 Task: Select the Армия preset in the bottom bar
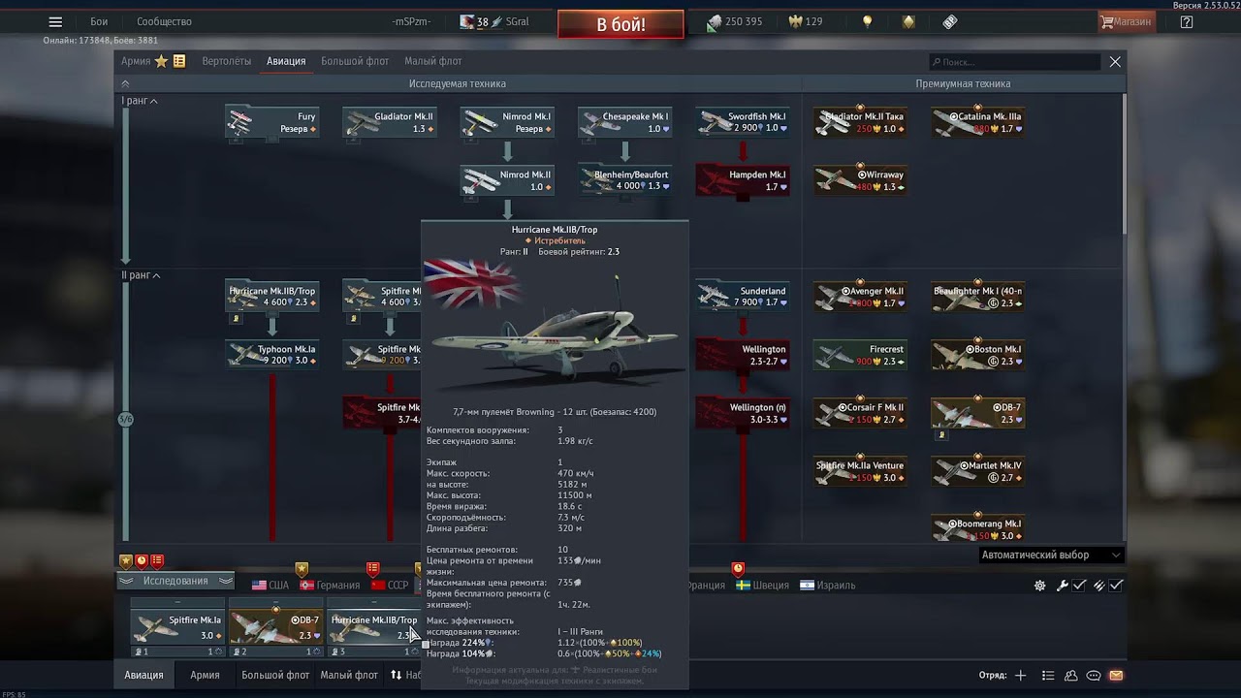click(x=205, y=675)
